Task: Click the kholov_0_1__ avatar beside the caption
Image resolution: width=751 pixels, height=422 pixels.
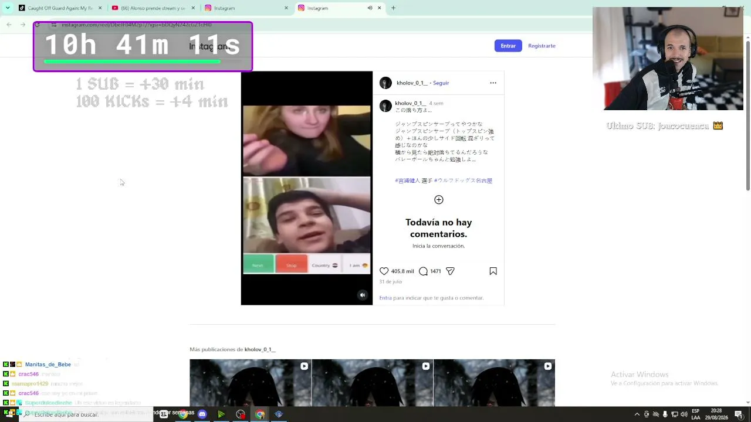Action: click(x=385, y=105)
